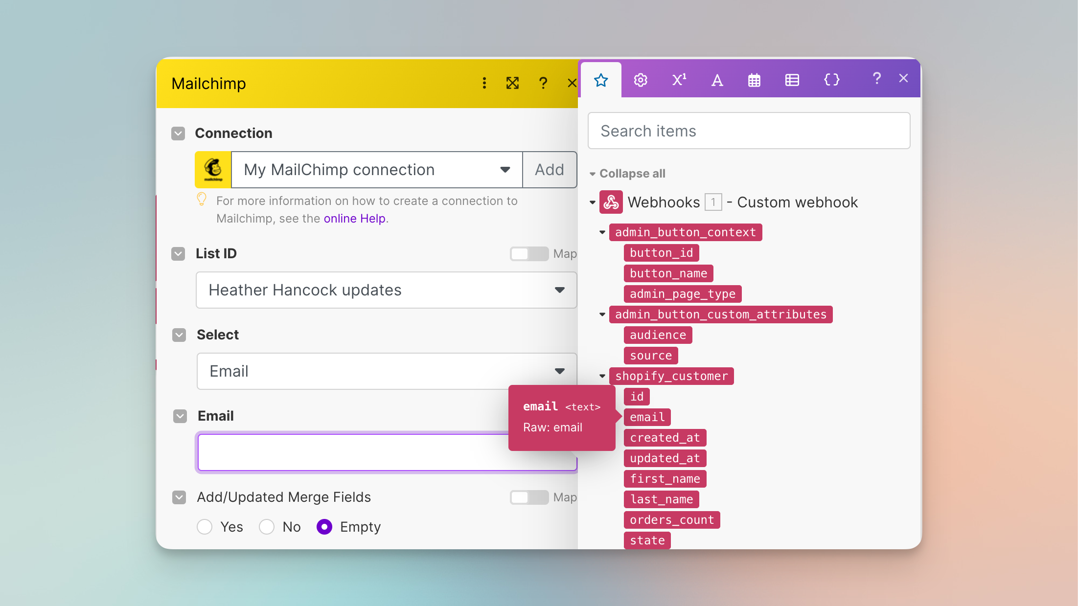Toggle the List ID section checkbox
Screen dimensions: 1078x606
[x=178, y=254]
